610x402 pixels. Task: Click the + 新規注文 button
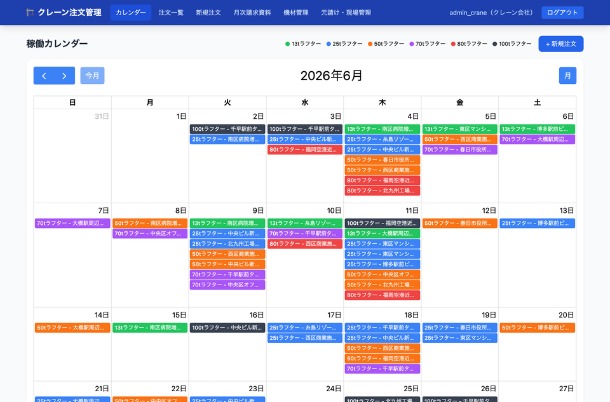[560, 44]
